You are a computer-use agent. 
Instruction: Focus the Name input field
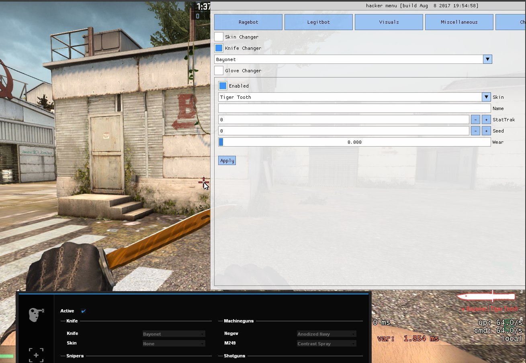[354, 108]
